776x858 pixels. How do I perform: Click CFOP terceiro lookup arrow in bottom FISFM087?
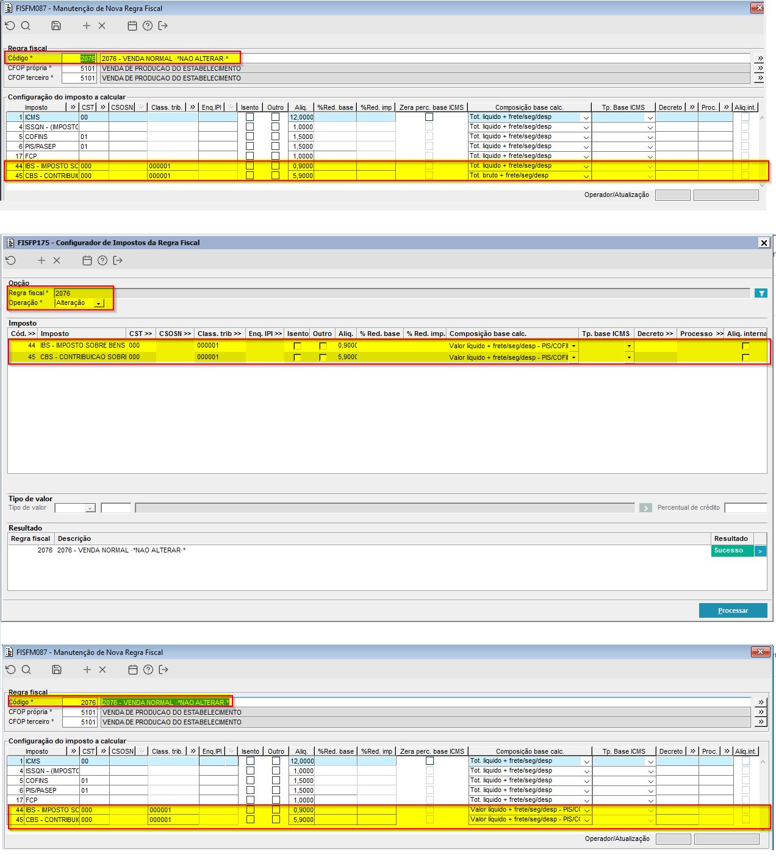tap(760, 722)
